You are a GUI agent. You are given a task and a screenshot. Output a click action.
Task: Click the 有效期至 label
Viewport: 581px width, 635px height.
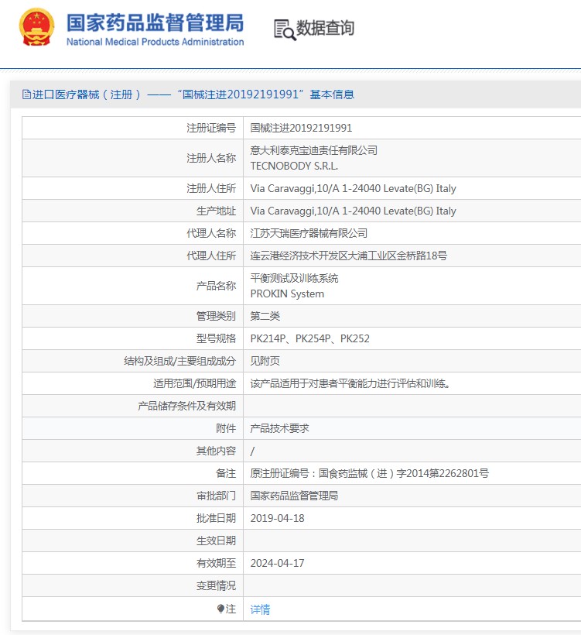pyautogui.click(x=216, y=563)
